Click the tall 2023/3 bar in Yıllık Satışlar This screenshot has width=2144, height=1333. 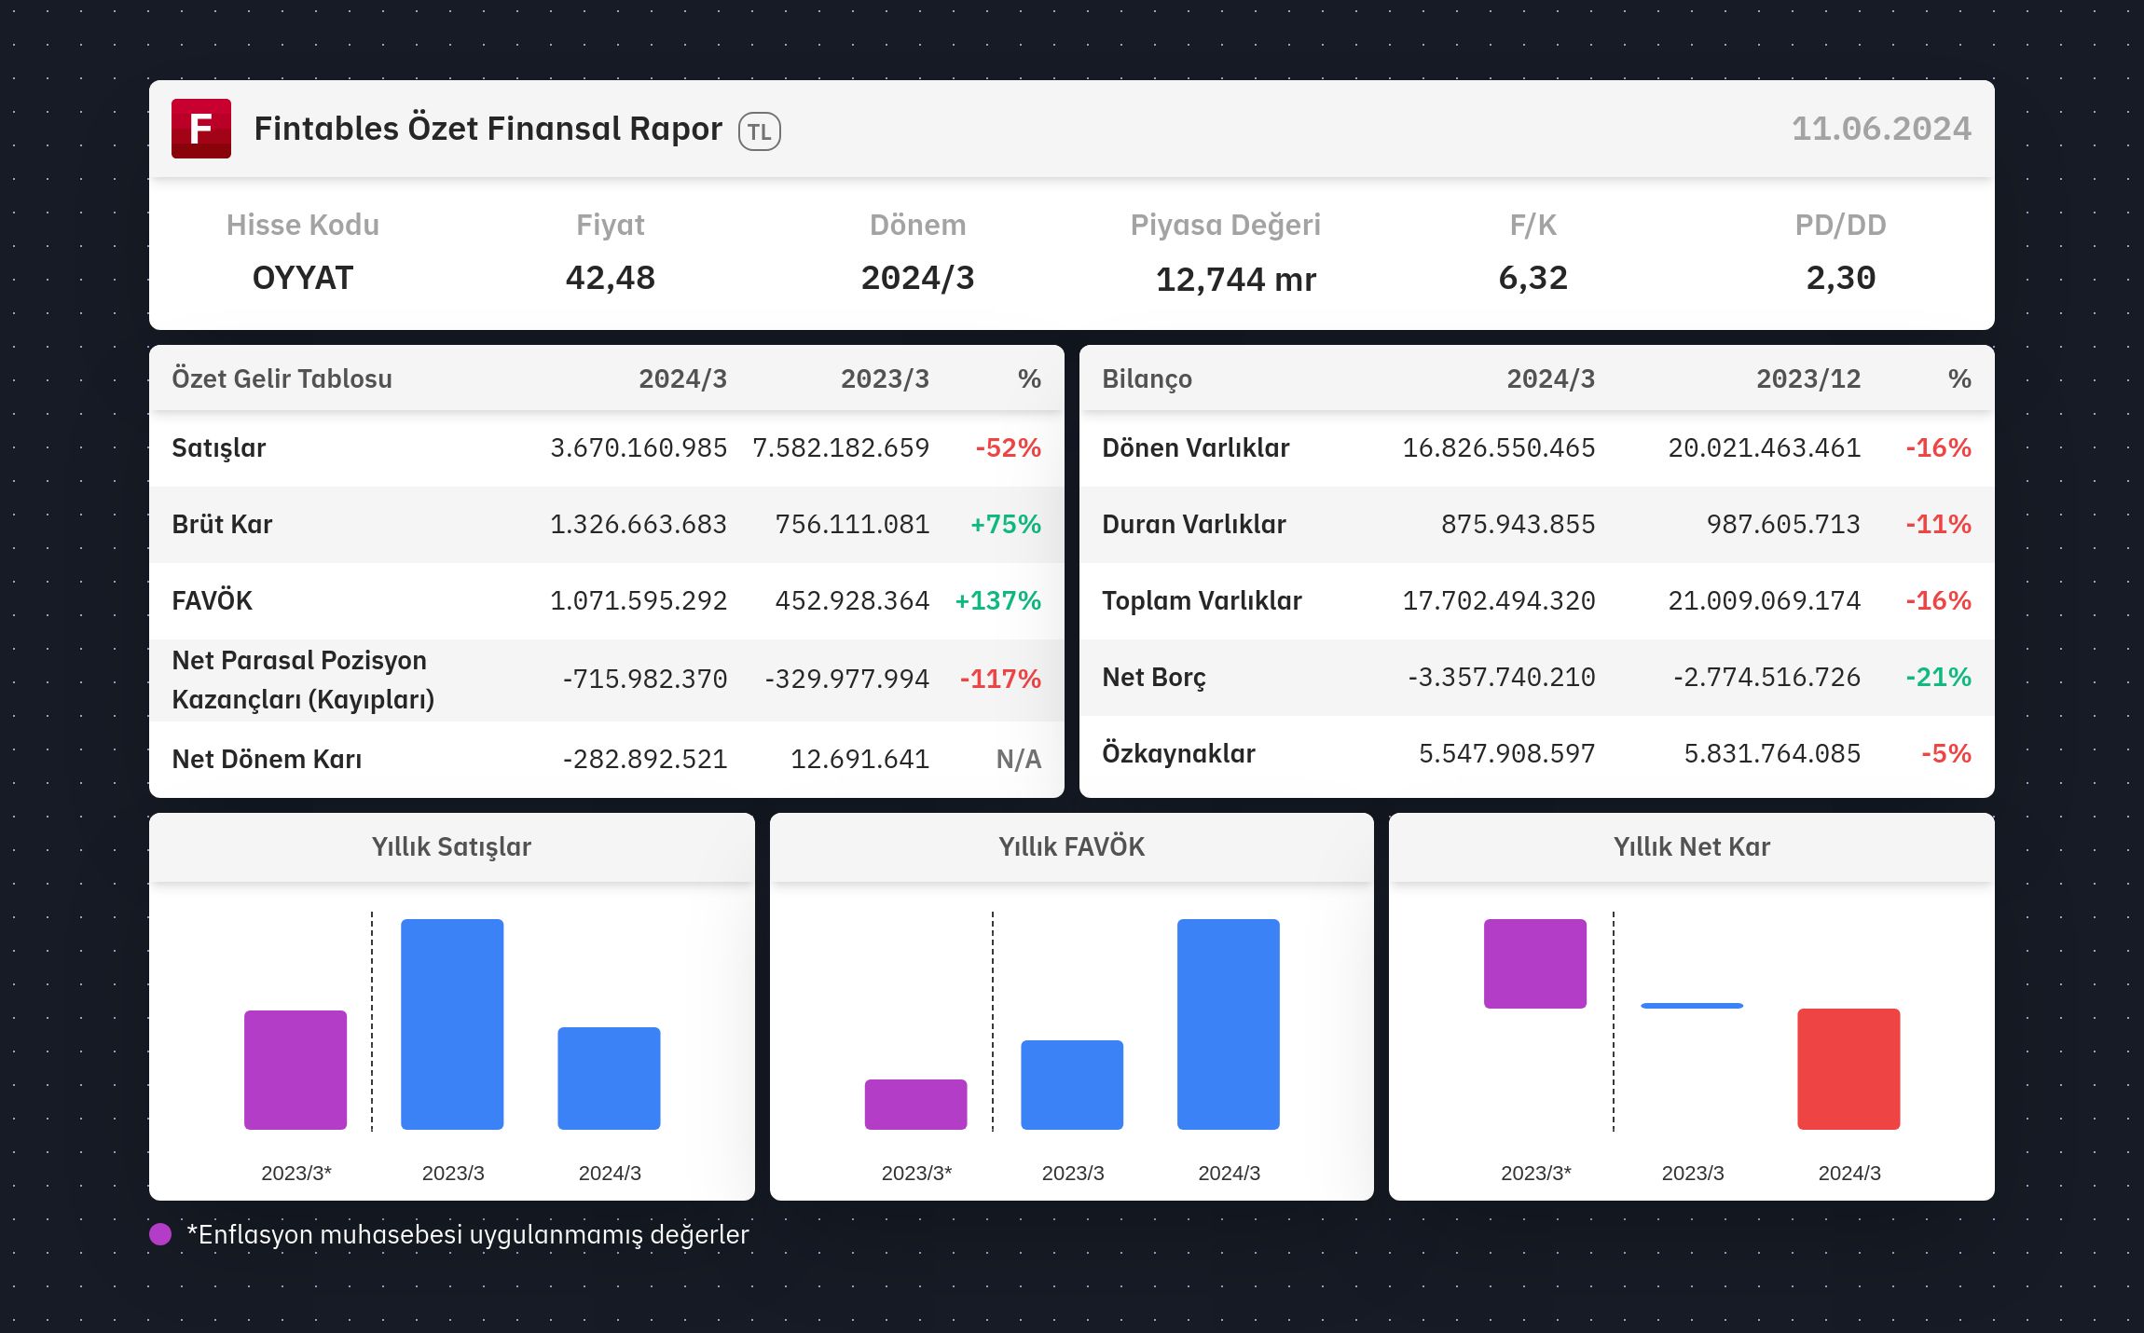(x=452, y=1024)
